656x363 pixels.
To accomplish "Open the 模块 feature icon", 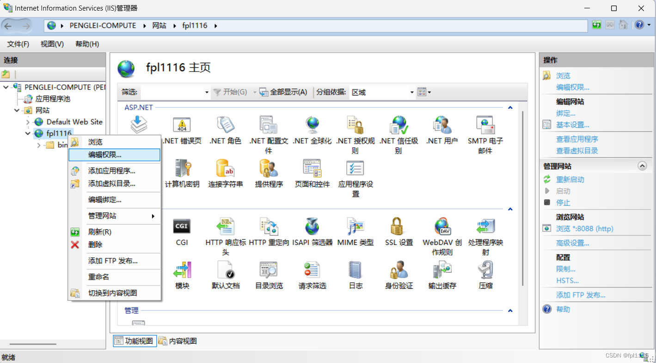I will [182, 270].
